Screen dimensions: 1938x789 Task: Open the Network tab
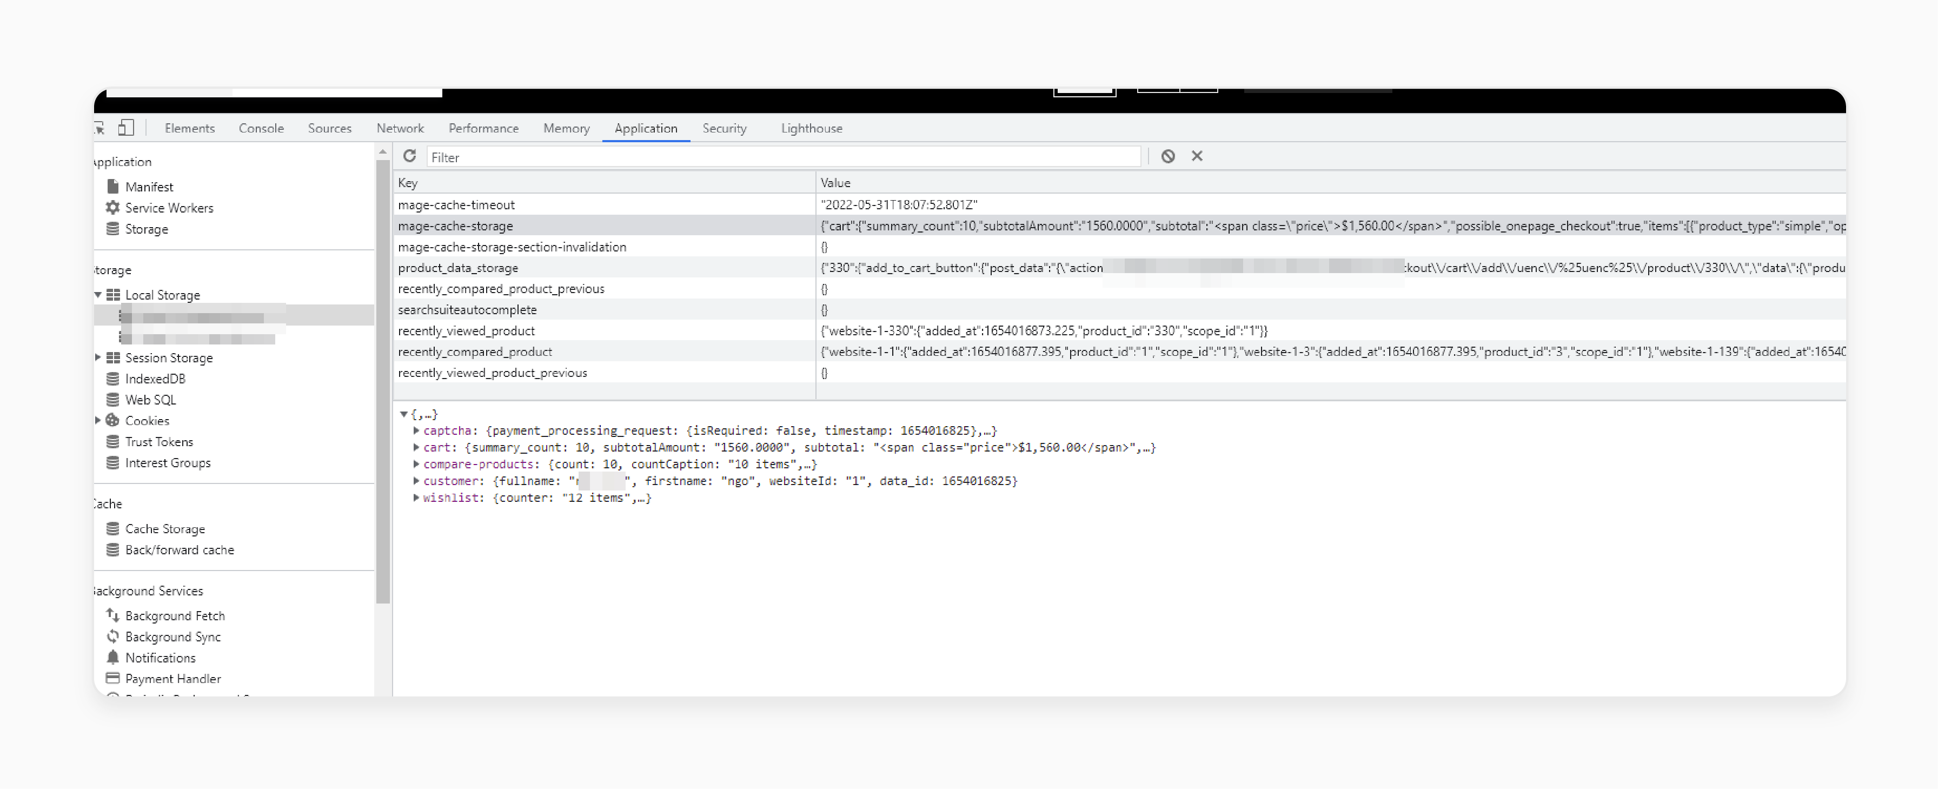[x=400, y=128]
